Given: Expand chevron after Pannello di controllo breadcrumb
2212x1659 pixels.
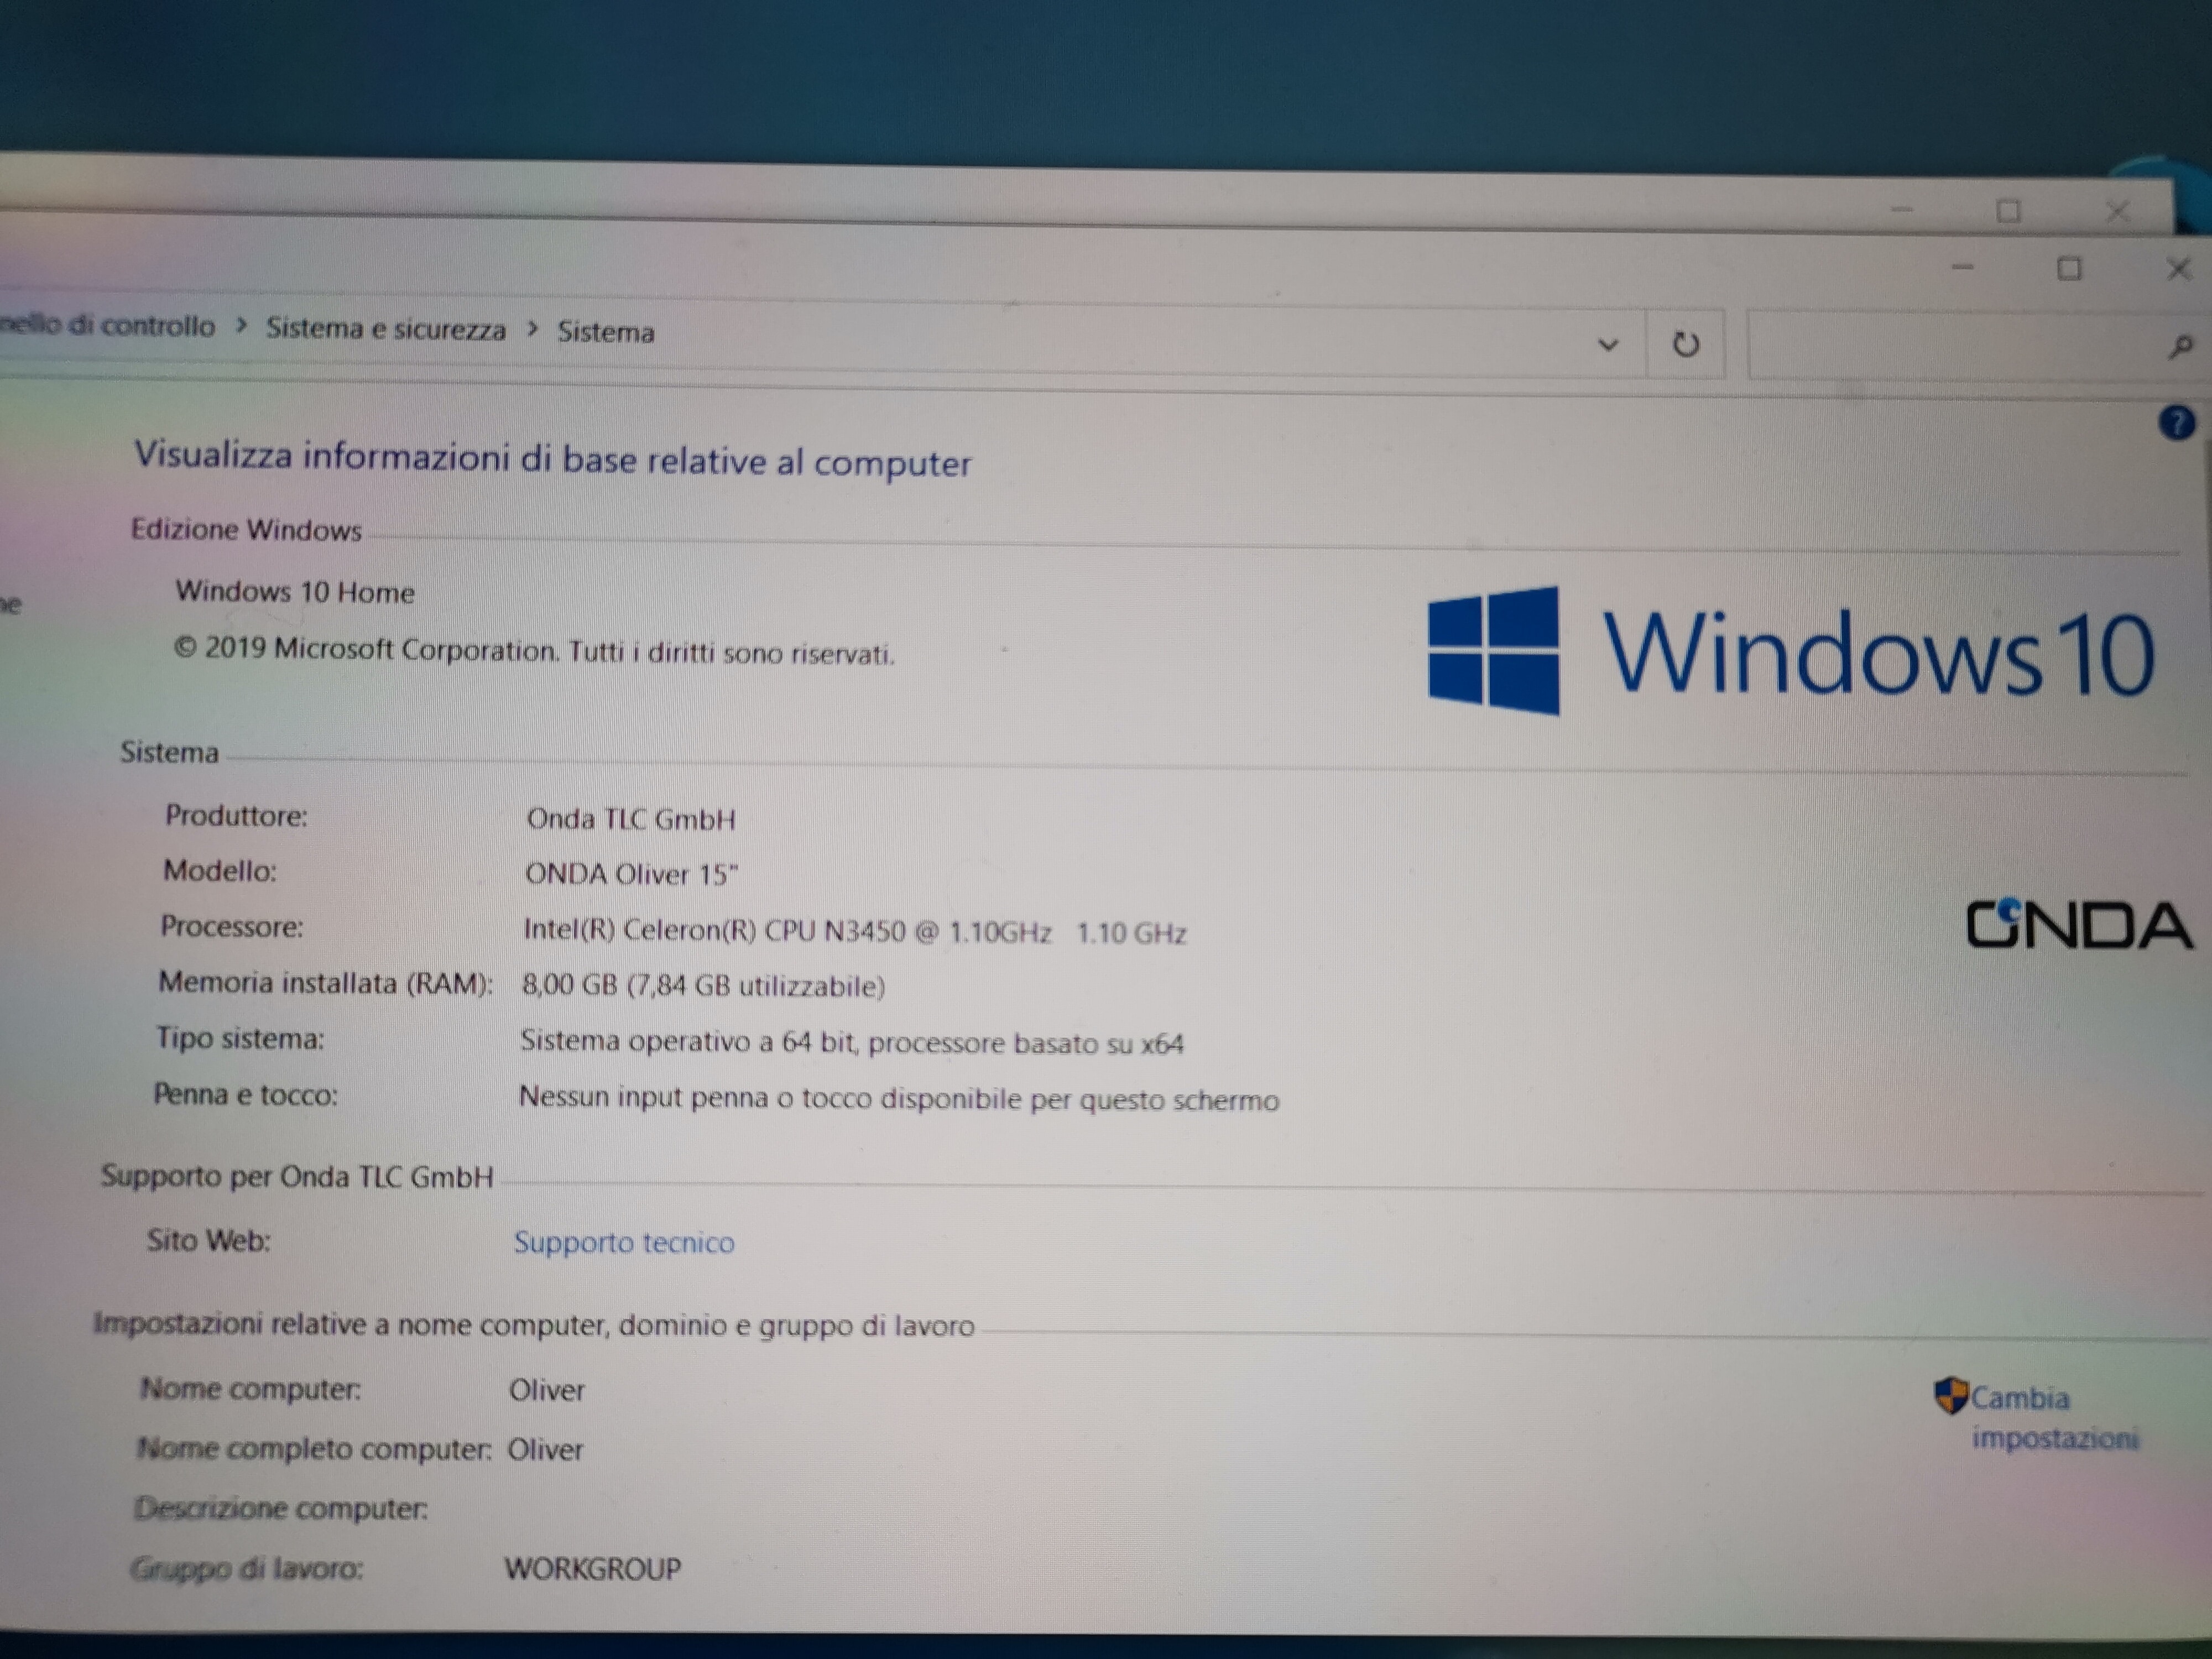Looking at the screenshot, I should [x=241, y=326].
